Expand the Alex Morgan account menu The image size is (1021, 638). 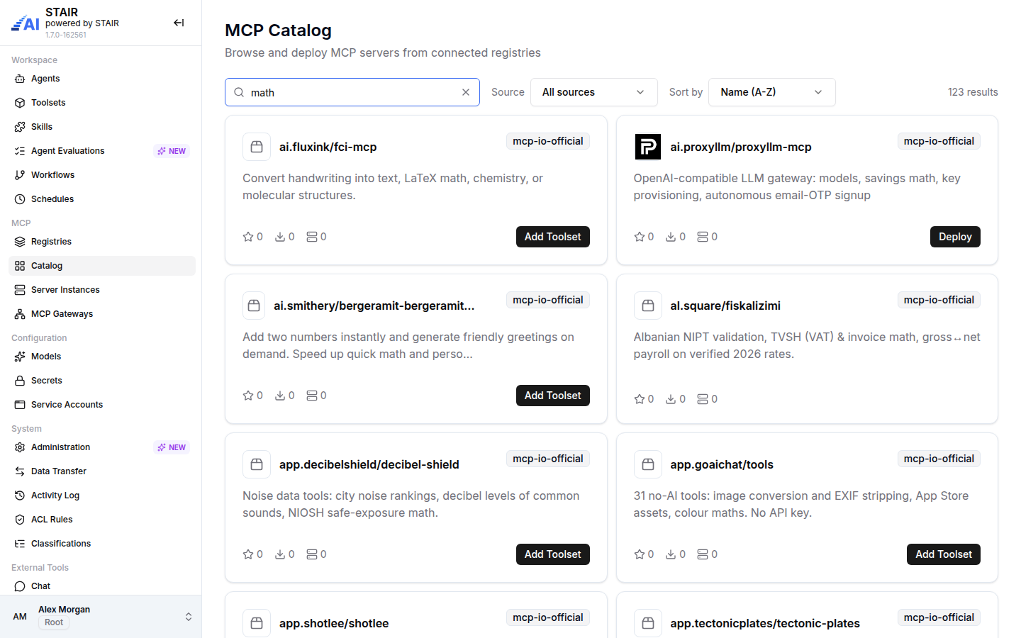(189, 617)
